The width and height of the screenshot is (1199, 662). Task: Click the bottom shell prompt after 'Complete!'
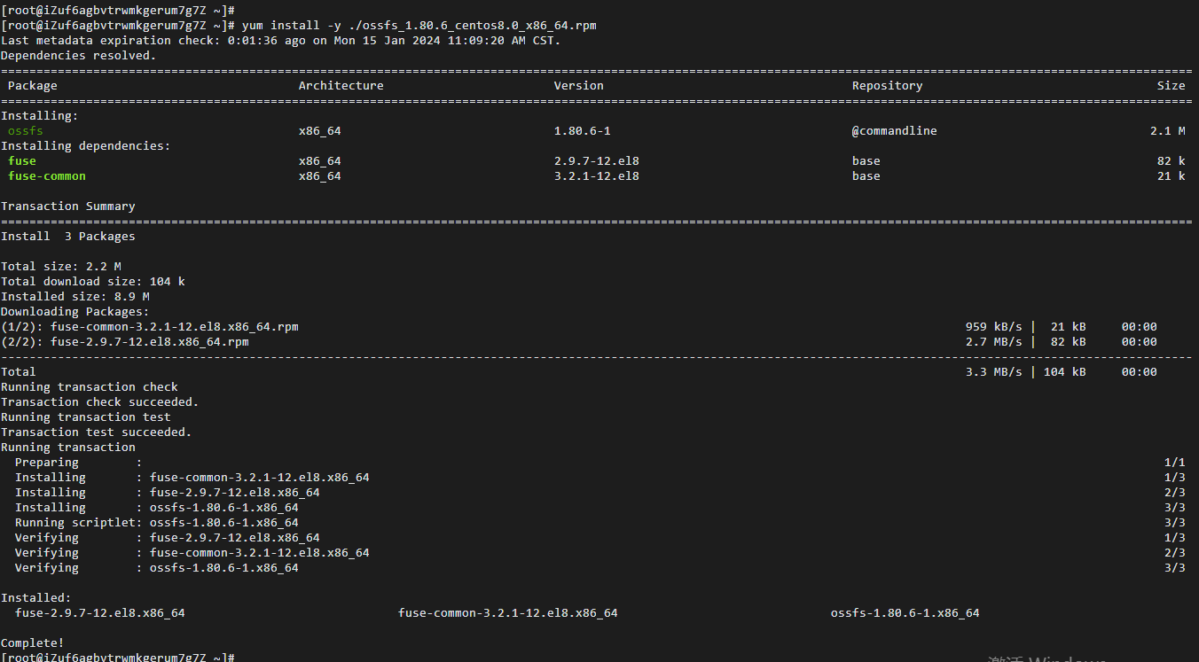point(118,657)
